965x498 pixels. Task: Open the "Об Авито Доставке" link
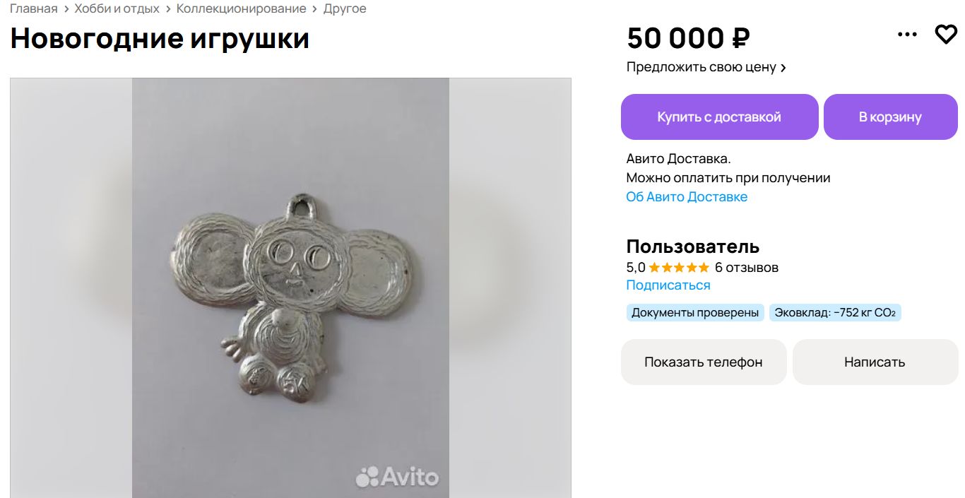(687, 197)
